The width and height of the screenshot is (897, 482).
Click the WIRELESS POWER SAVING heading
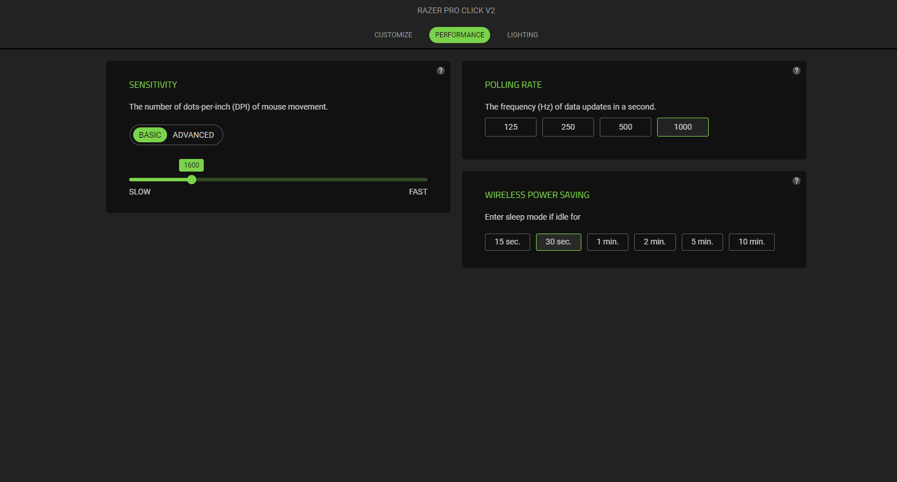tap(537, 195)
